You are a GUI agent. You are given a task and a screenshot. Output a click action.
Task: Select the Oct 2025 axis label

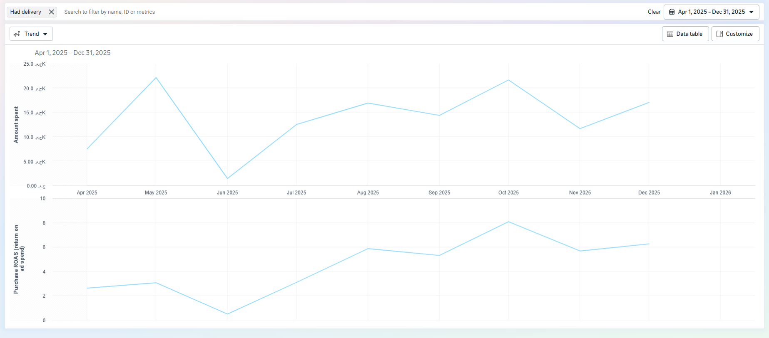coord(508,192)
